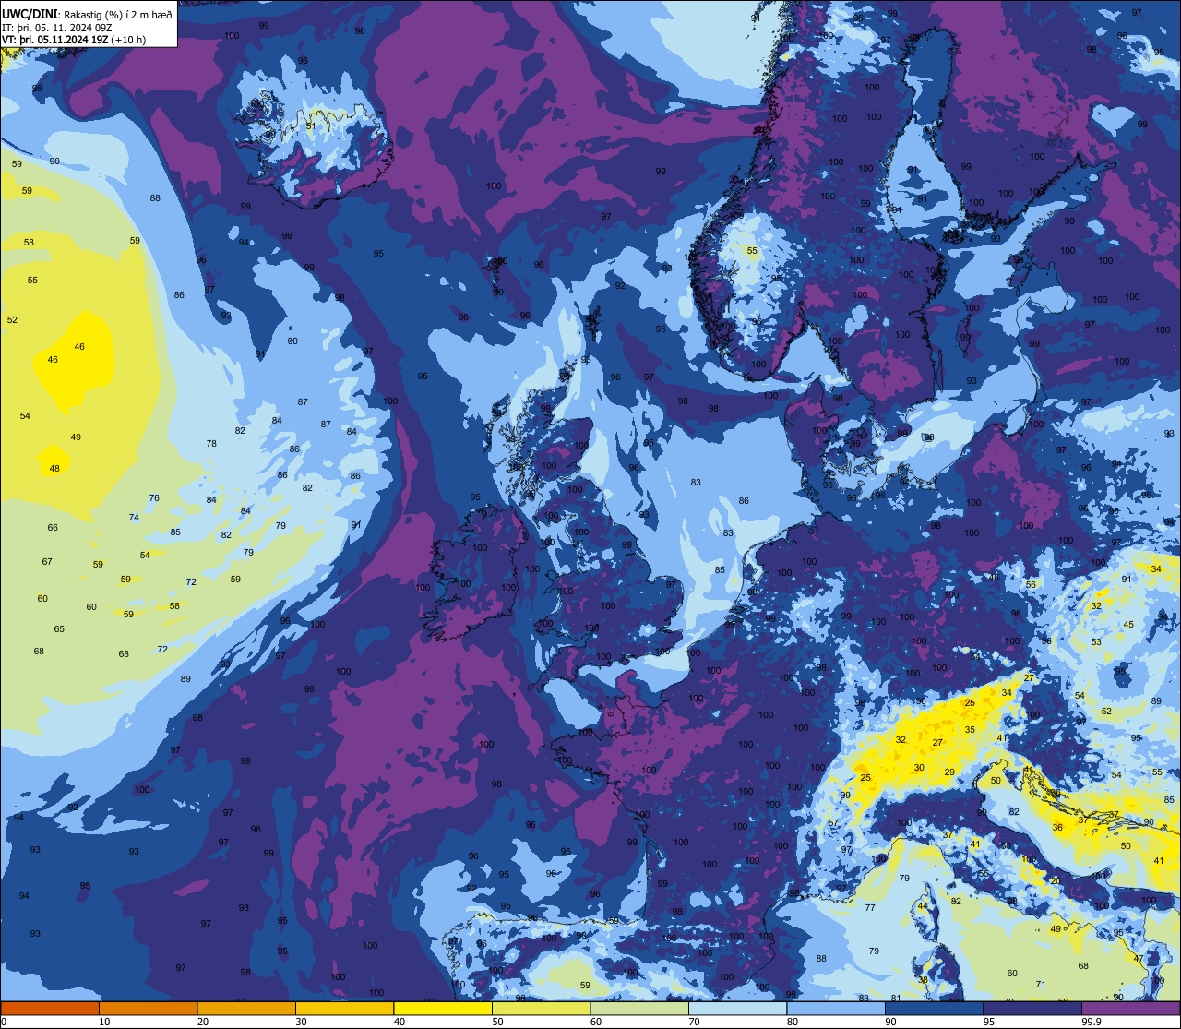Click the legend tick label "99.9"

click(1092, 1022)
